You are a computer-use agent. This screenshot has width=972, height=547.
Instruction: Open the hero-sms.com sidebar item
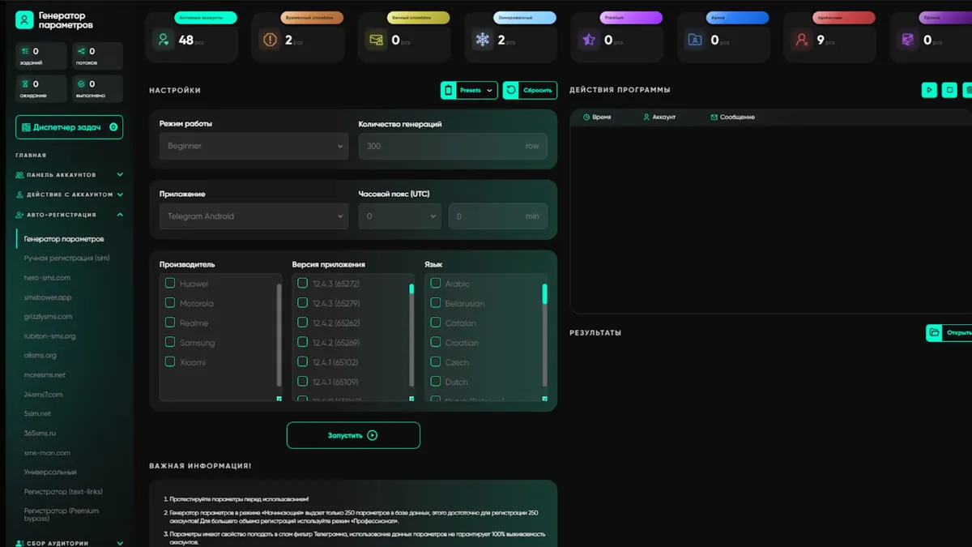(47, 278)
